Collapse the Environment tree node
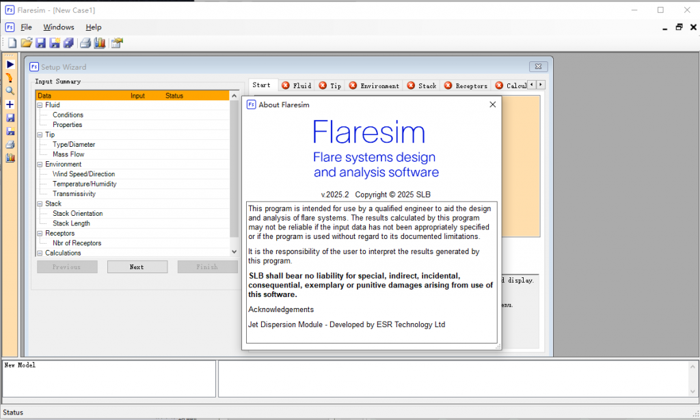 pyautogui.click(x=40, y=165)
